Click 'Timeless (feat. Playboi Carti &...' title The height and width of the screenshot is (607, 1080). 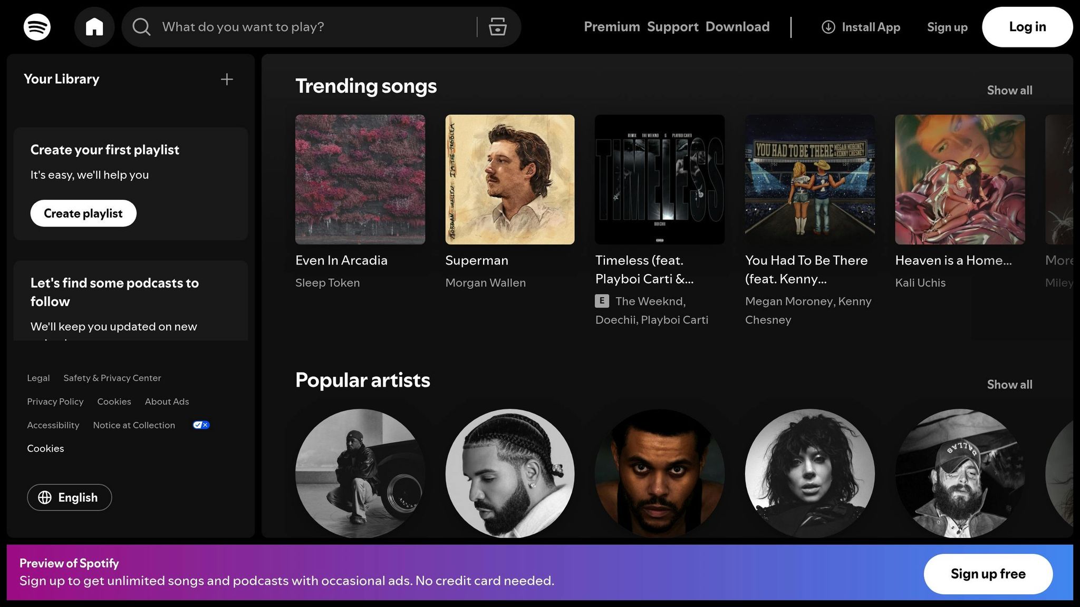coord(644,269)
